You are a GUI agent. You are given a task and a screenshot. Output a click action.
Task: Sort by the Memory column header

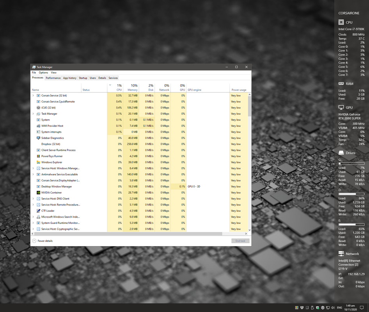[131, 87]
